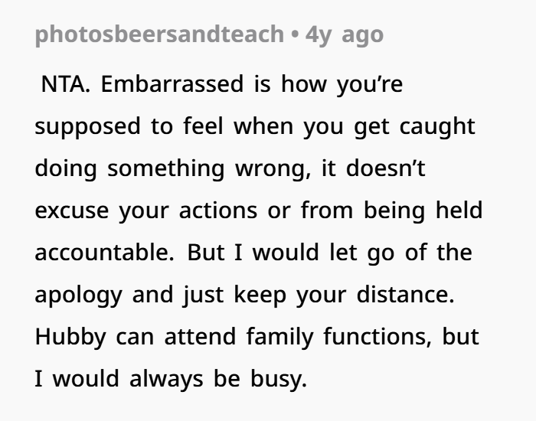Click the "4y ago" comment timestamp
This screenshot has height=421, width=536.
344,35
